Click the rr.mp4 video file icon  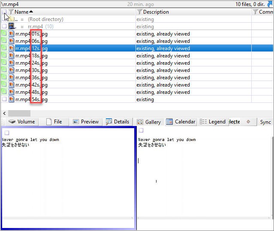(12, 27)
